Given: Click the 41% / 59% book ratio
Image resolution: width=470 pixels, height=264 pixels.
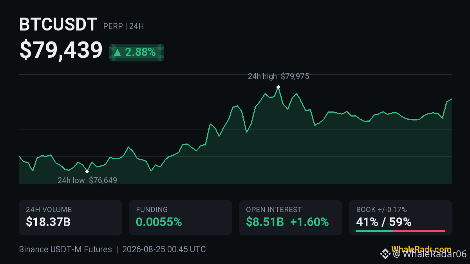Looking at the screenshot, I should (384, 222).
